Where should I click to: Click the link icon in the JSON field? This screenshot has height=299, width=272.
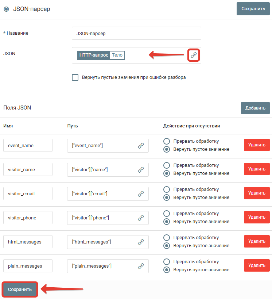tap(194, 55)
